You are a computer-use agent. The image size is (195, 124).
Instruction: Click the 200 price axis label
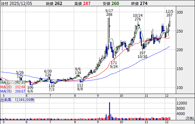[180, 50]
